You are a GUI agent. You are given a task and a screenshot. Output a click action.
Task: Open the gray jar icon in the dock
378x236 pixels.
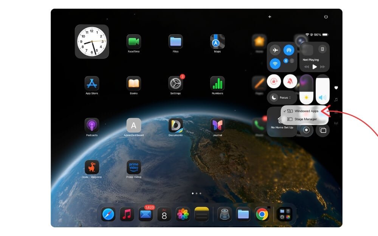pyautogui.click(x=225, y=214)
